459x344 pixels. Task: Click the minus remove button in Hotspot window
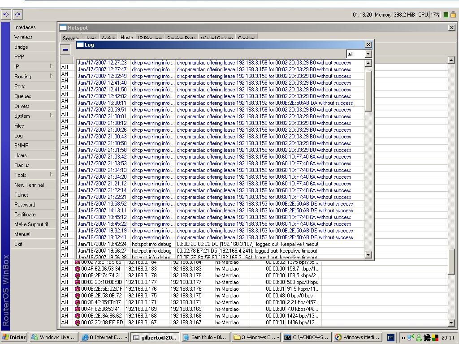(65, 49)
